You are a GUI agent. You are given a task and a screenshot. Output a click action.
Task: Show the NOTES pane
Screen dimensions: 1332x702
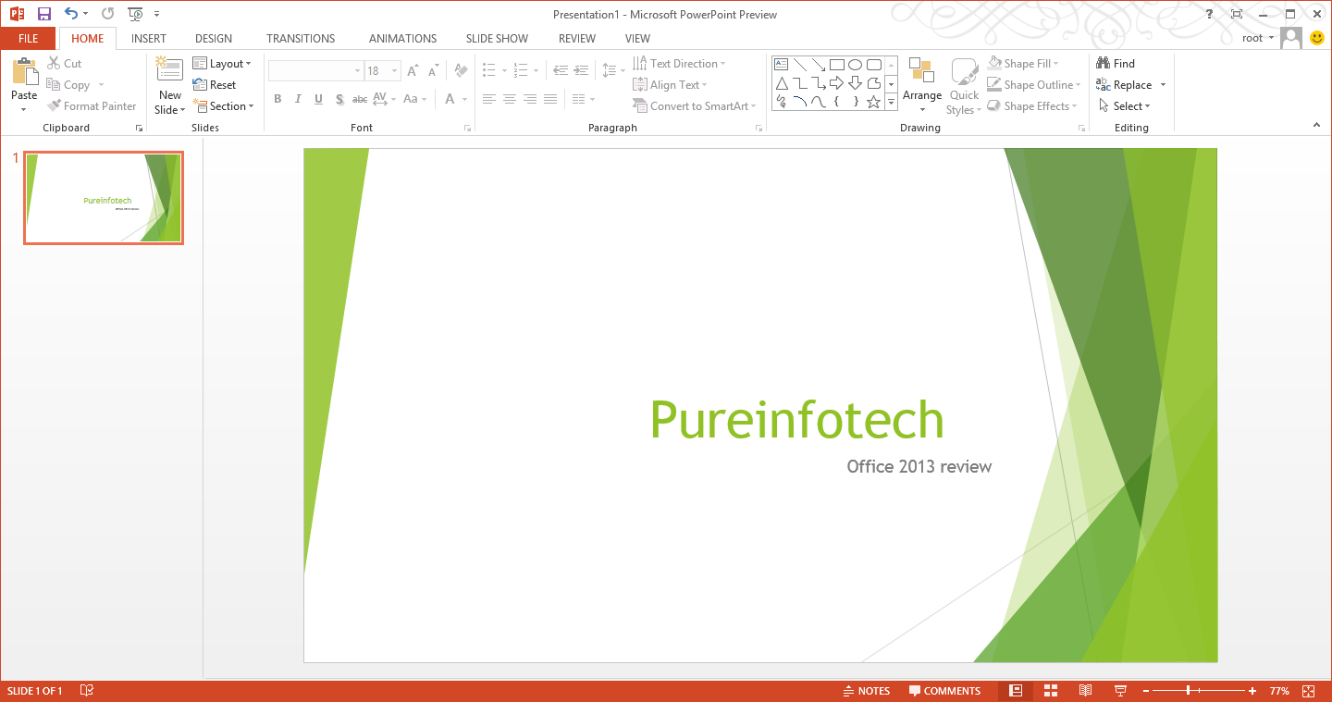(868, 690)
